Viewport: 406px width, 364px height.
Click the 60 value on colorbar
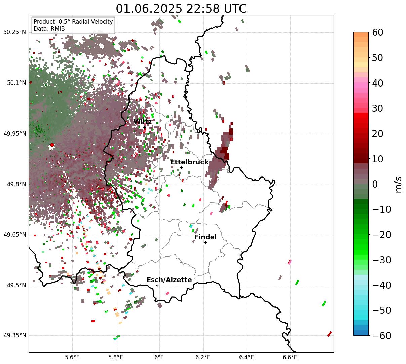378,32
